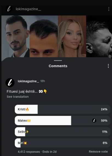
Task: Tap the lokimagazine_ avatar beside the comment
Action: (10, 83)
